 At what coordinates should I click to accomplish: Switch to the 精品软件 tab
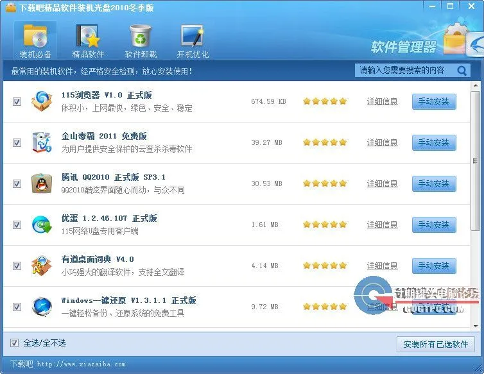click(88, 42)
